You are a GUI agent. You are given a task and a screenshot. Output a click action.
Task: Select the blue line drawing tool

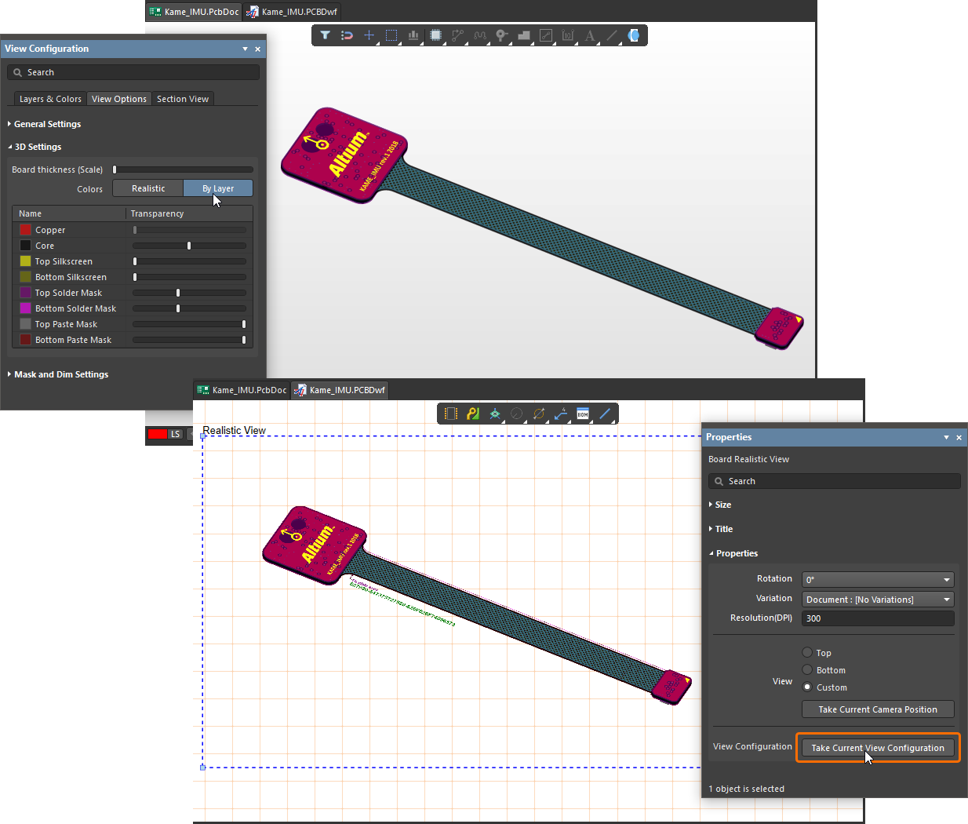[x=605, y=414]
